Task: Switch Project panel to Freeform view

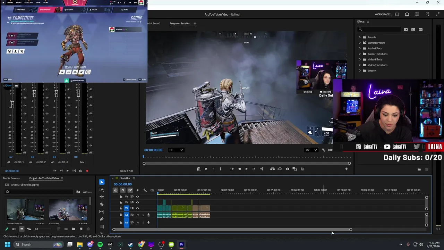Action: coord(29,229)
